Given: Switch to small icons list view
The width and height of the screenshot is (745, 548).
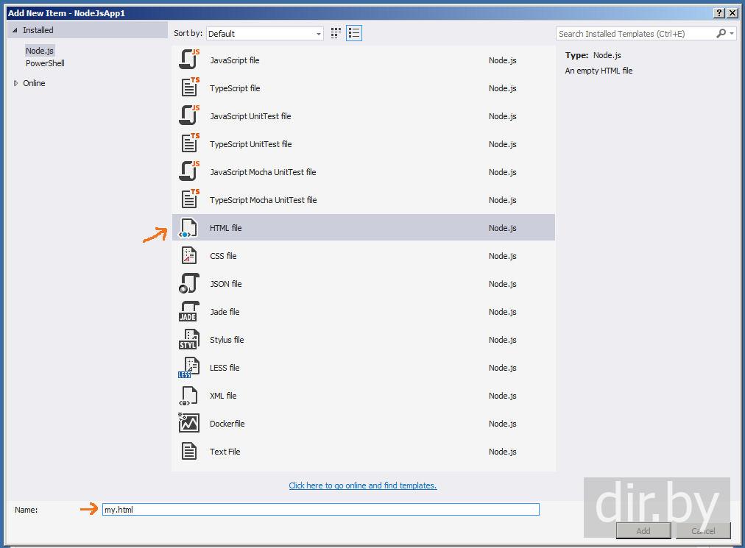Looking at the screenshot, I should click(x=354, y=33).
